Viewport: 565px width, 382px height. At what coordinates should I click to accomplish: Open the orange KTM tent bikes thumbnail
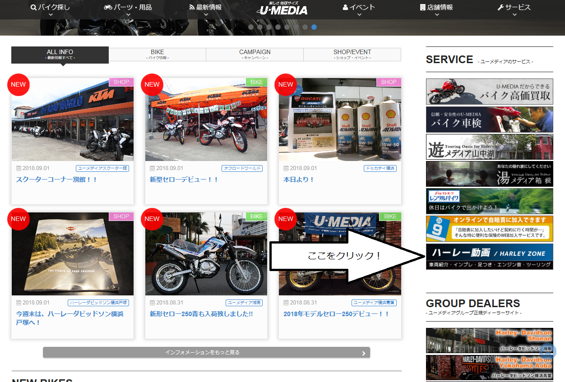point(206,120)
